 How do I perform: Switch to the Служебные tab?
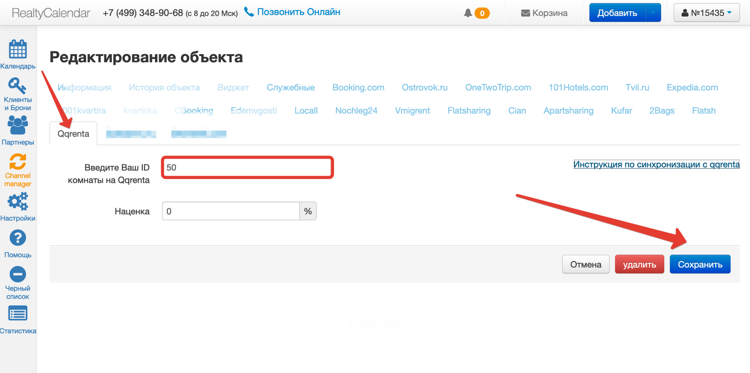(290, 87)
